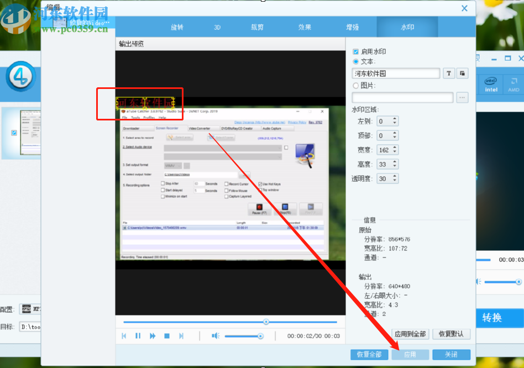
Task: Enable the 启用水印 checkbox
Action: point(355,51)
